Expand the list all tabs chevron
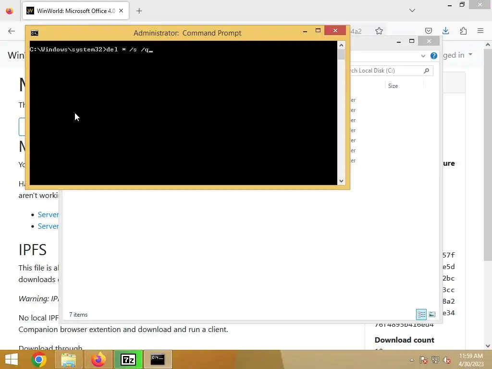Image resolution: width=492 pixels, height=369 pixels. pos(412,11)
